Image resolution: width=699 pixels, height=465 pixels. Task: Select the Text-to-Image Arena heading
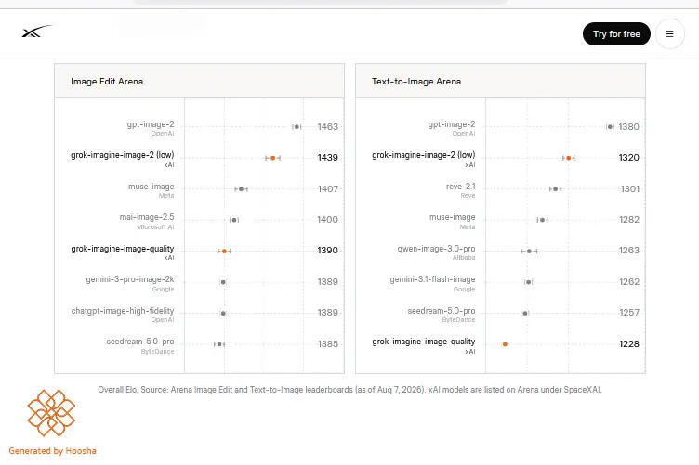pyautogui.click(x=416, y=82)
